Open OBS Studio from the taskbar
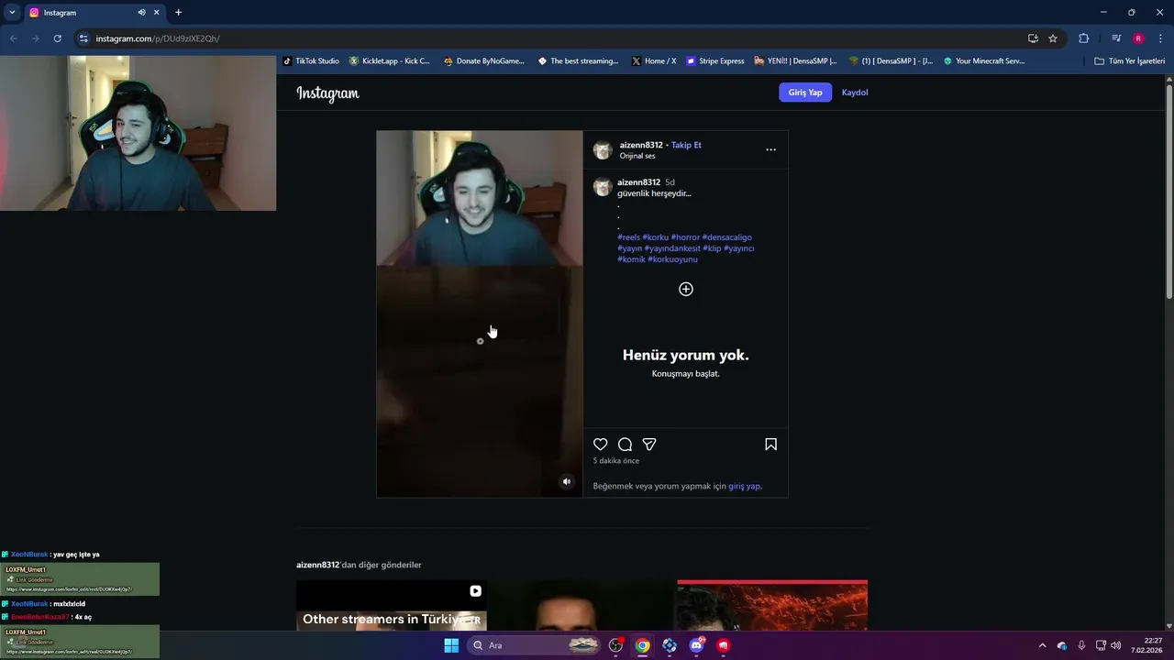Image resolution: width=1174 pixels, height=660 pixels. tap(616, 645)
